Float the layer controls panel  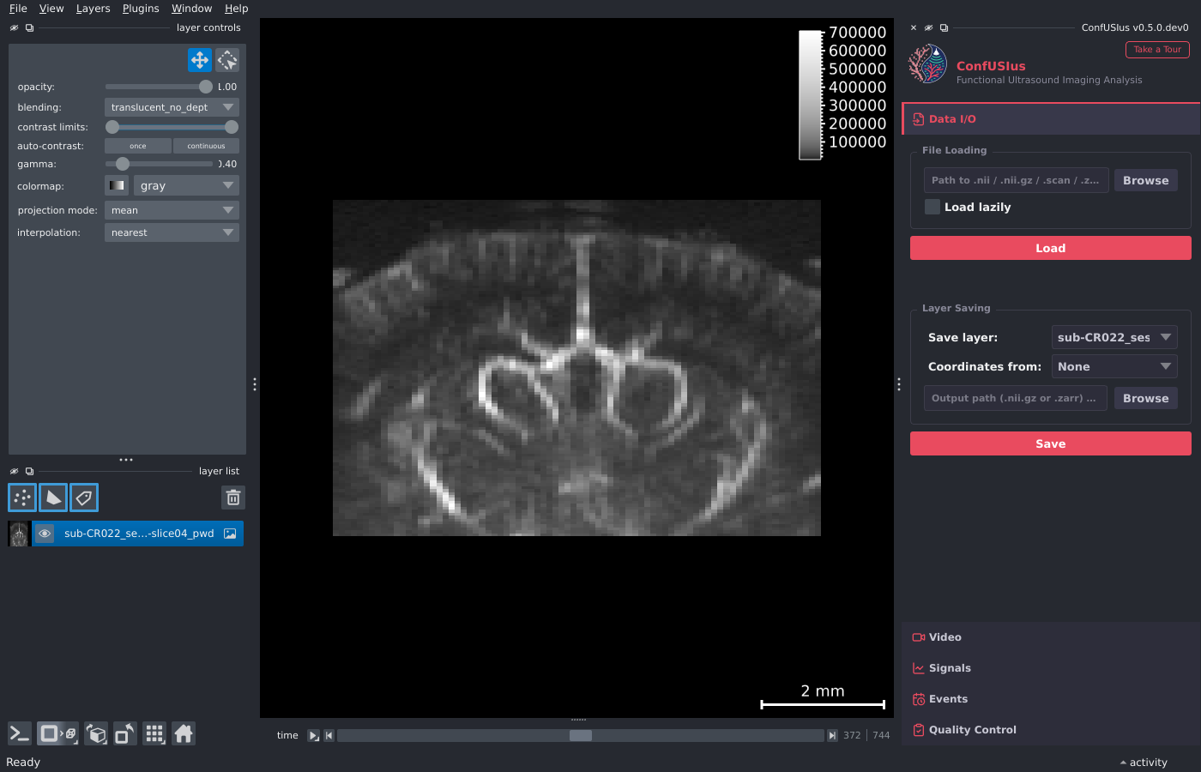tap(29, 27)
